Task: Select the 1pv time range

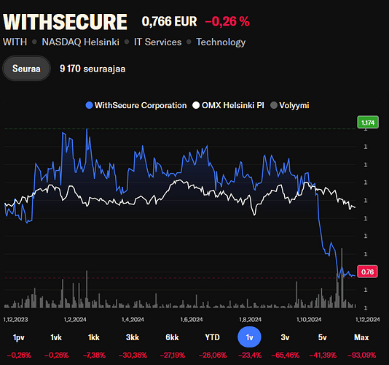Action: (19, 337)
